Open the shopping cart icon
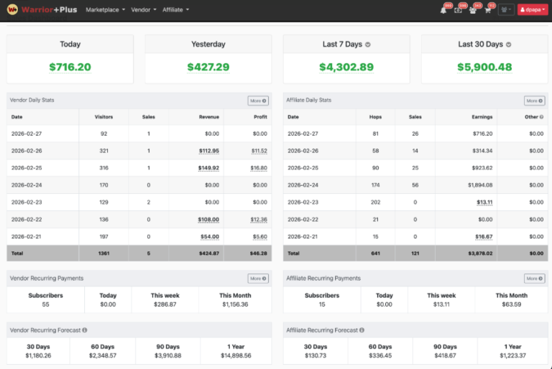This screenshot has height=369, width=552. (x=489, y=10)
